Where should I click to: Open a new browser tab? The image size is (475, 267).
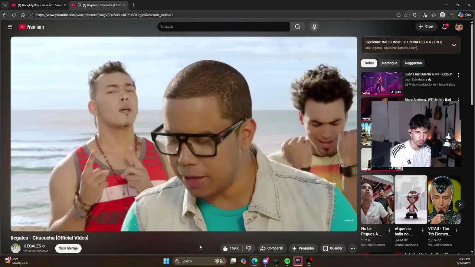click(x=133, y=5)
